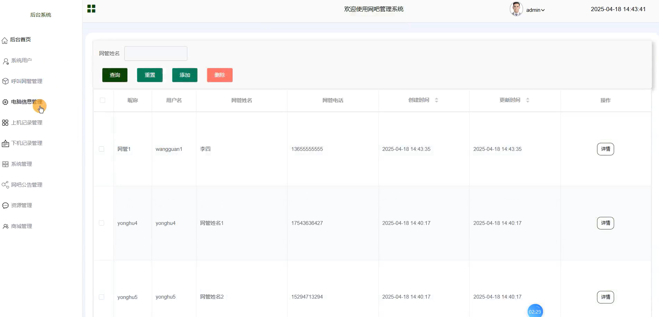Check the row checkbox for yonghu4
This screenshot has width=659, height=317.
(102, 223)
